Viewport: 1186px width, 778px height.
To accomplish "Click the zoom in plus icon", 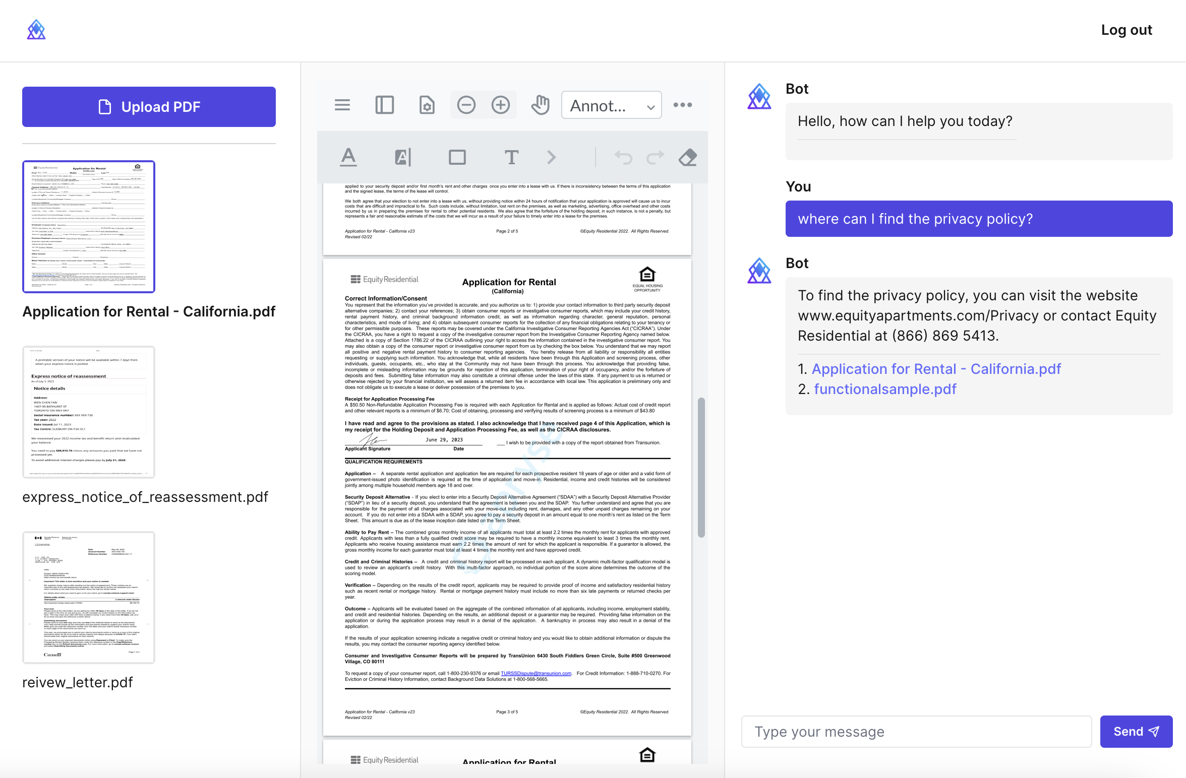I will coord(500,105).
